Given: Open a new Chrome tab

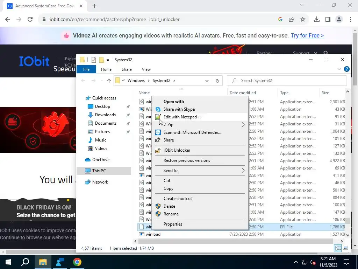Looking at the screenshot, I should [94, 6].
